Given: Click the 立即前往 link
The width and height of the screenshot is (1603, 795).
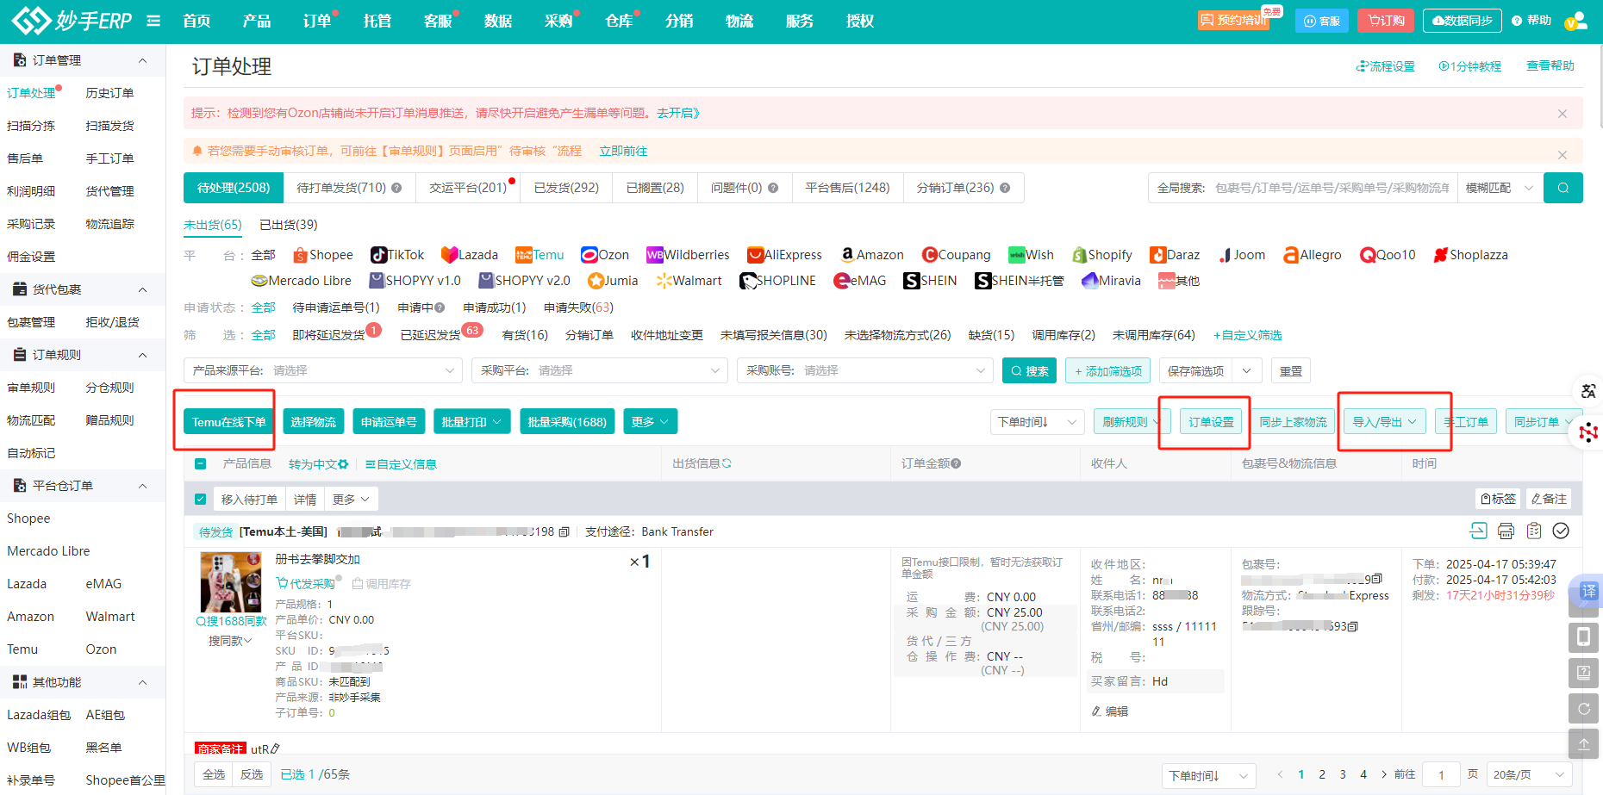Looking at the screenshot, I should click(x=623, y=151).
